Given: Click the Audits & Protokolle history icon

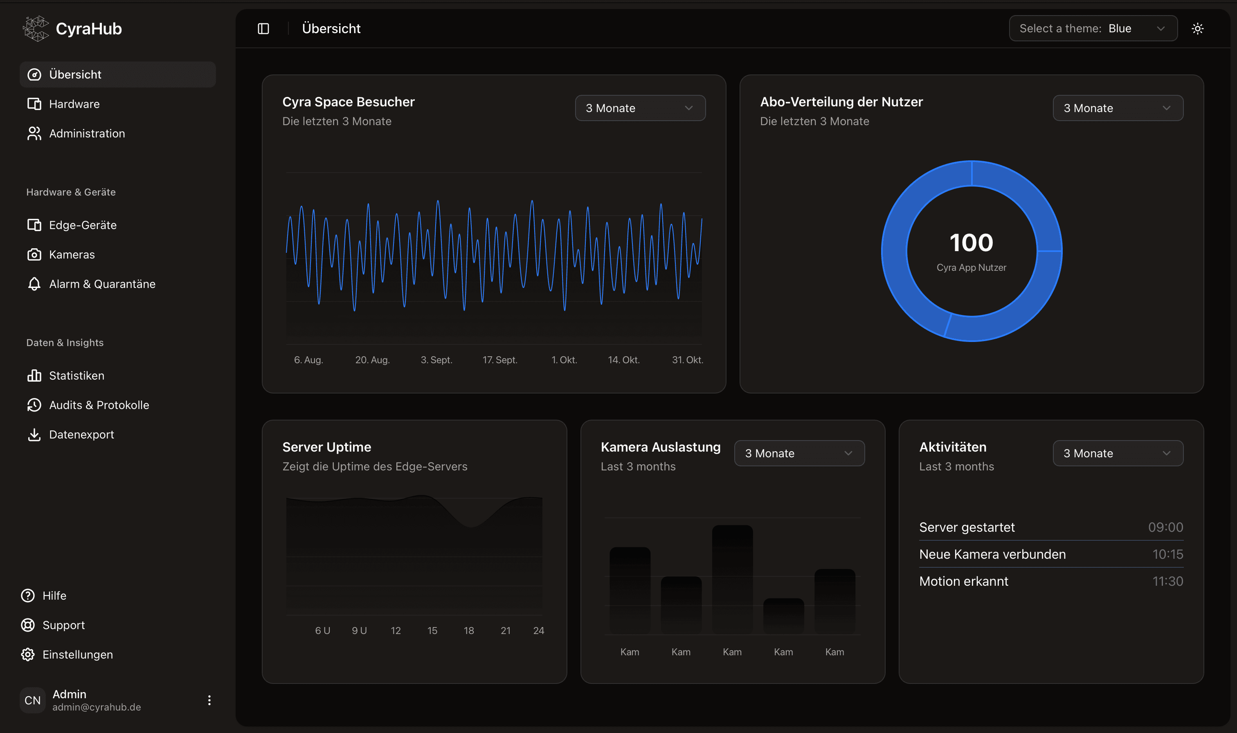Looking at the screenshot, I should (34, 405).
